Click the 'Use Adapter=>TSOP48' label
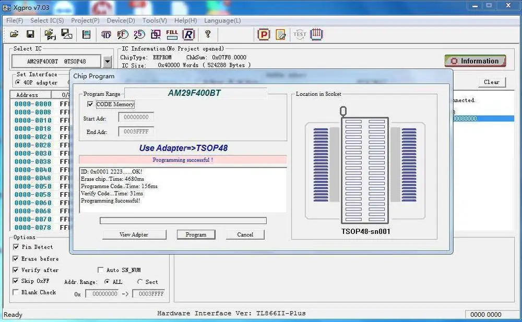 183,148
